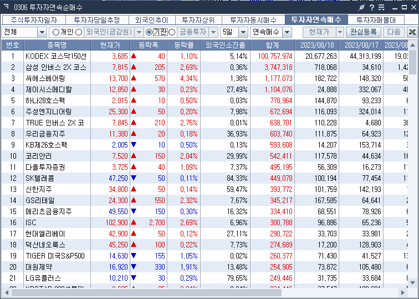Click the 주성엔지니어링 price 25,300
Image resolution: width=419 pixels, height=299 pixels.
coord(118,112)
